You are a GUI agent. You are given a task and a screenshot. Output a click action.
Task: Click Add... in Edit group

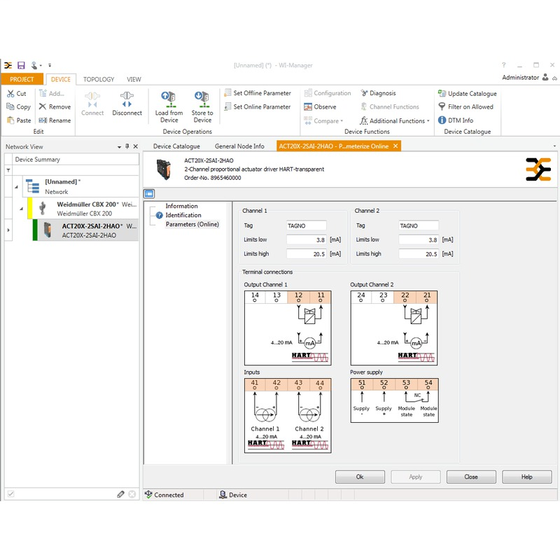pos(52,94)
